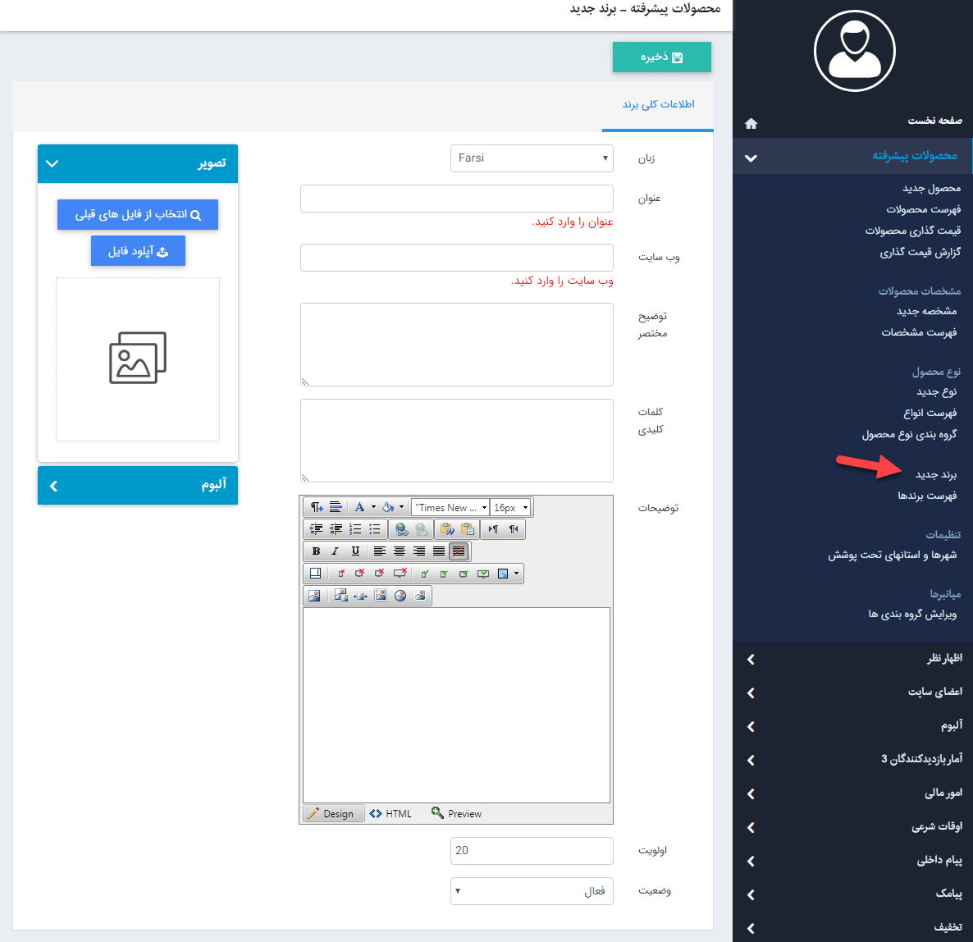Screen dimensions: 973x942
Task: Click the home icon next to صفحه نخست
Action: [x=751, y=122]
